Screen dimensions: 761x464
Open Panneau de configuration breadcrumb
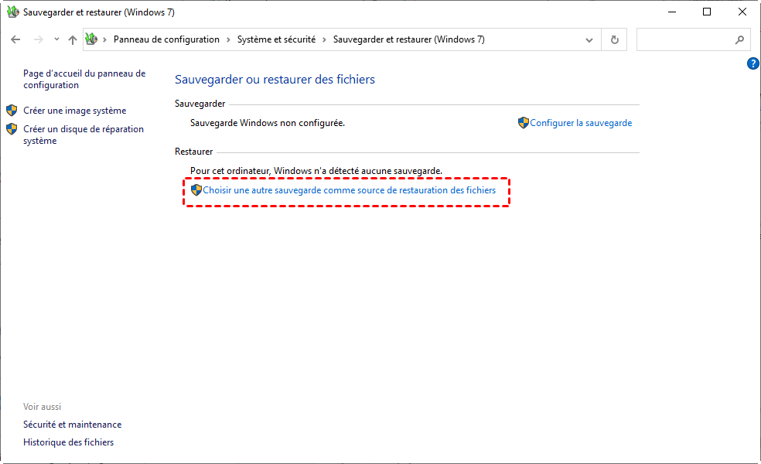[x=166, y=39]
